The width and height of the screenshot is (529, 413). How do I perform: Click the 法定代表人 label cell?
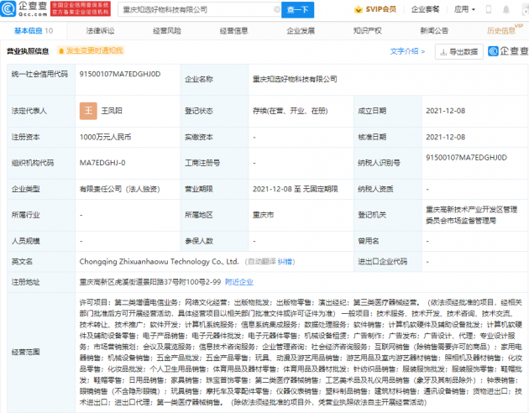tap(41, 111)
